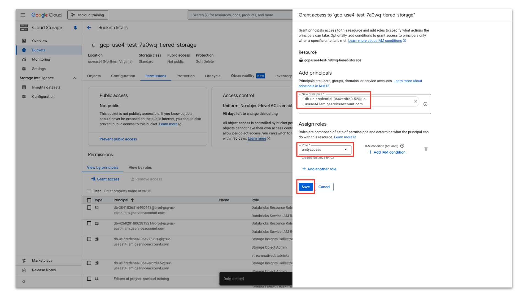Sort by the Principal column arrow

click(132, 200)
